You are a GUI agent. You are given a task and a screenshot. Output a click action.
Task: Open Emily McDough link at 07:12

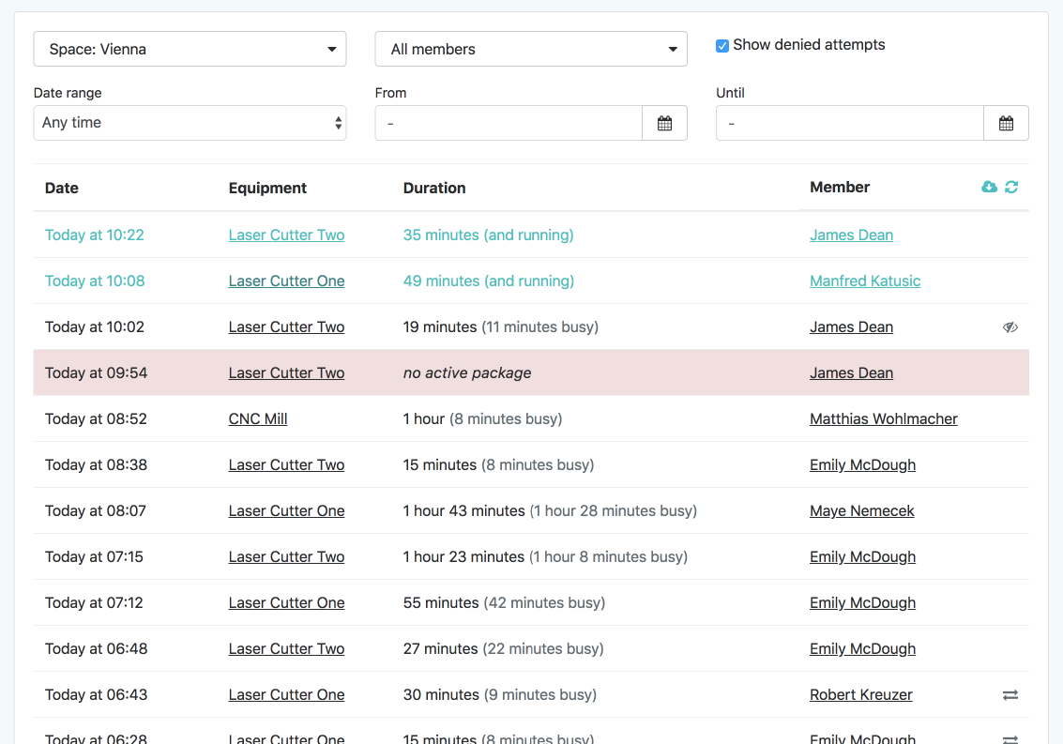pyautogui.click(x=862, y=603)
